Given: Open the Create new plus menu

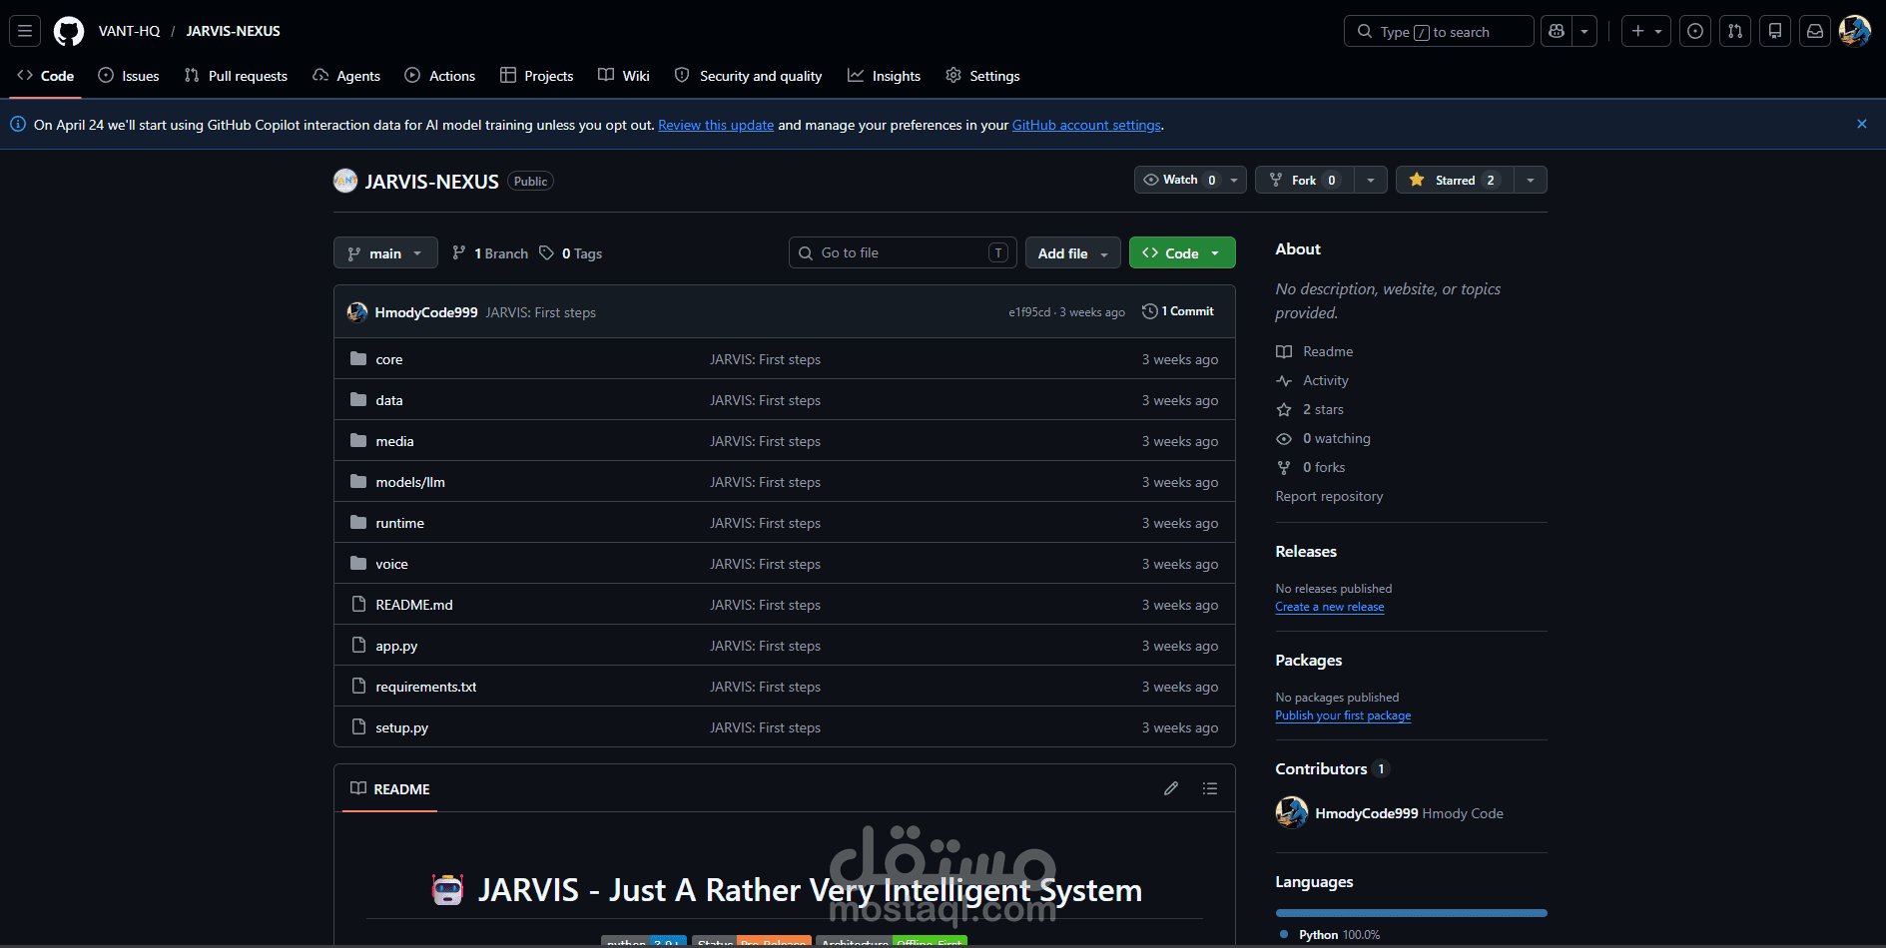Looking at the screenshot, I should (1646, 31).
